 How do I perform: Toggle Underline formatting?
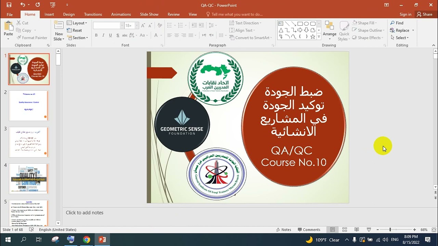[x=111, y=35]
